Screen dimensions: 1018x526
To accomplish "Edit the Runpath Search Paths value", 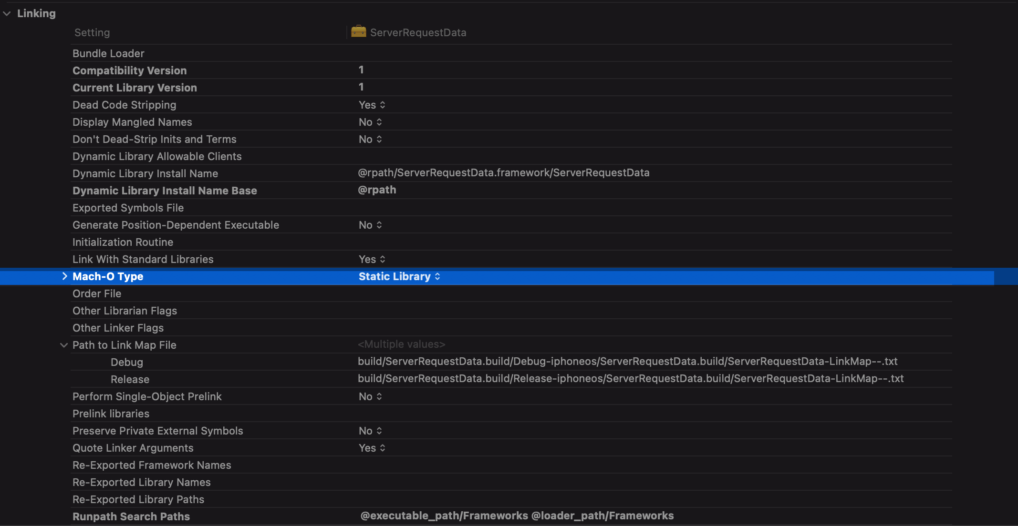I will point(517,516).
